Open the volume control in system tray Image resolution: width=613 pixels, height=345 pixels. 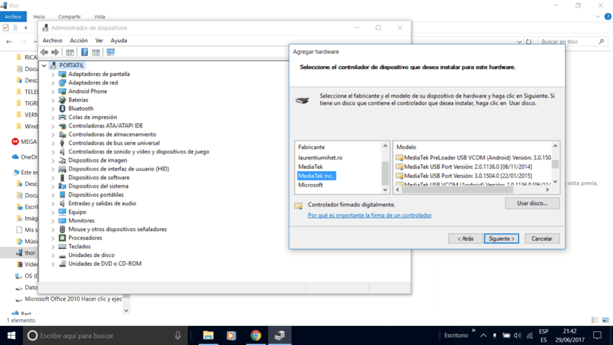point(518,335)
